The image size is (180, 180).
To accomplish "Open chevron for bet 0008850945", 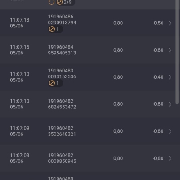I will [x=170, y=158].
